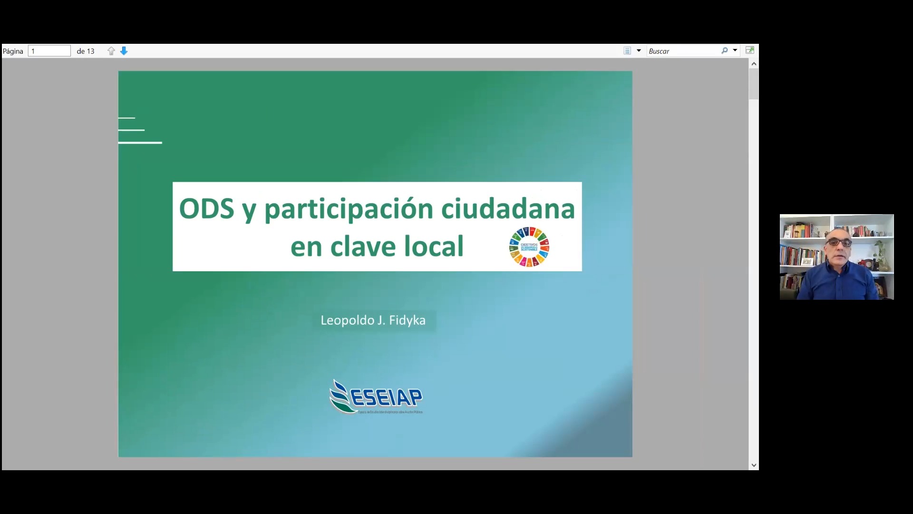Image resolution: width=913 pixels, height=514 pixels.
Task: Click the ESEIAP logo on the slide
Action: (x=376, y=396)
